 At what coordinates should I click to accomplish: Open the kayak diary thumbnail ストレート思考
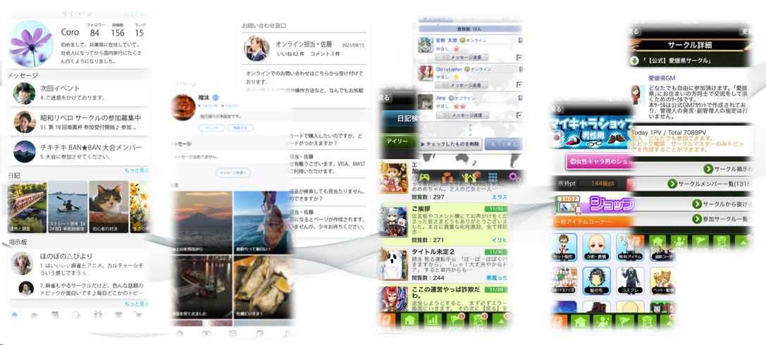(x=68, y=207)
